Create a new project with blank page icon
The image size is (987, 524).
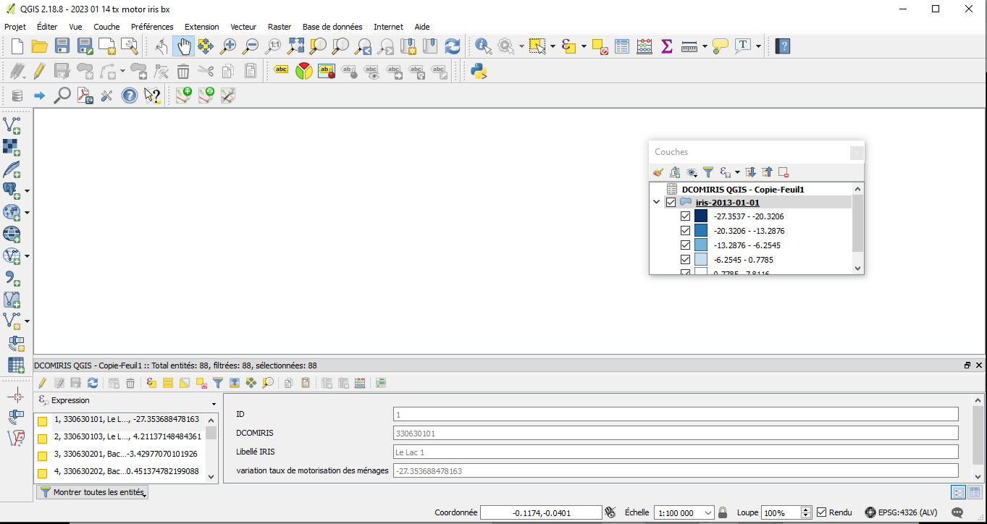pyautogui.click(x=17, y=46)
